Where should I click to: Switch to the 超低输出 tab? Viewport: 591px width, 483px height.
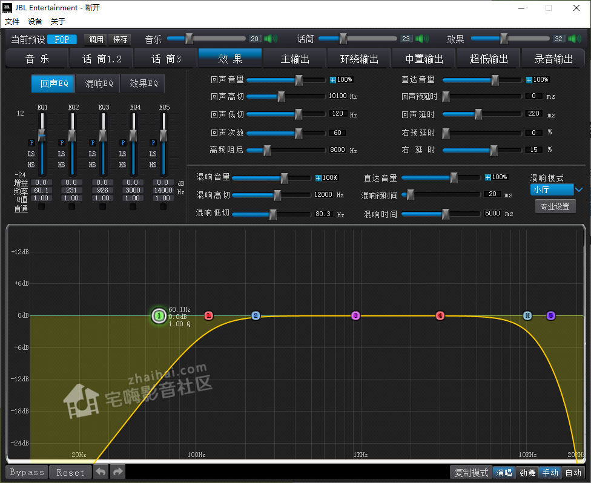pyautogui.click(x=489, y=59)
